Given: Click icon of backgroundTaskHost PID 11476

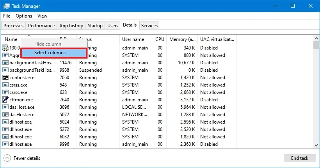Looking at the screenshot, I should 5,63.
